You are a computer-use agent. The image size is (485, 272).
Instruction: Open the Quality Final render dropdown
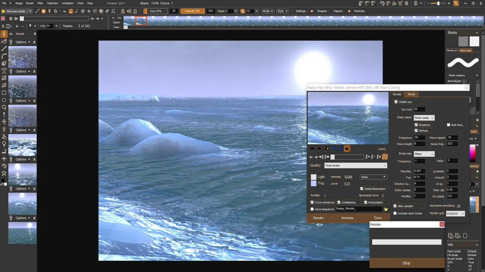pos(355,165)
